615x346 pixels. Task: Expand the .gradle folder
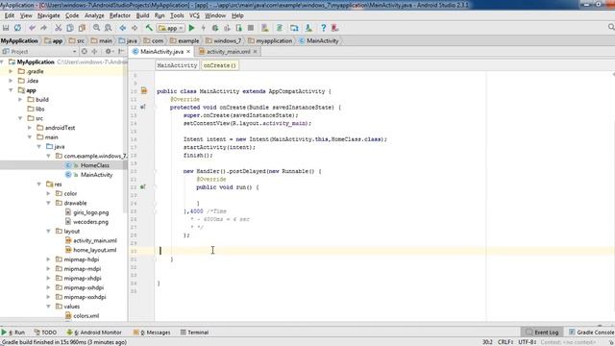tap(11, 71)
